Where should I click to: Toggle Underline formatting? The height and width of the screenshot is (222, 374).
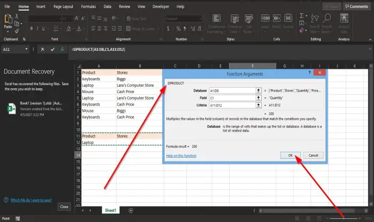click(x=43, y=29)
